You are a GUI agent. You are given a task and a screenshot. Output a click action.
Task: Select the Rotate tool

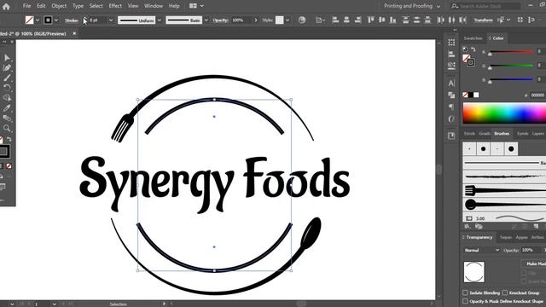pos(7,88)
